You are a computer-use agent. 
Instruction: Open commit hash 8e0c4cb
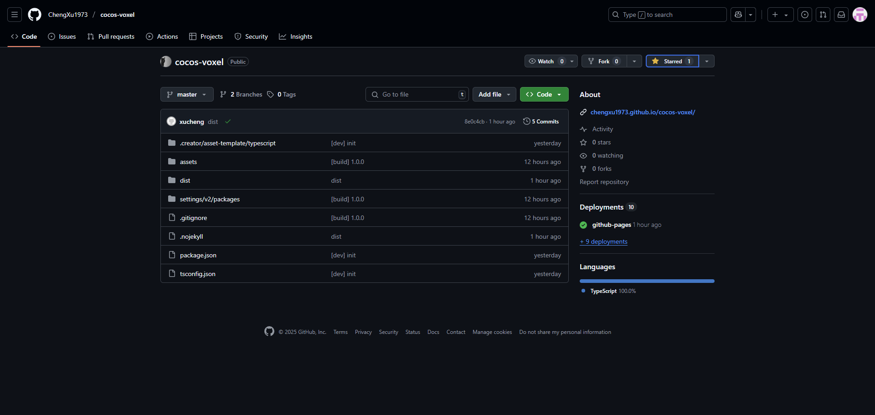[474, 122]
